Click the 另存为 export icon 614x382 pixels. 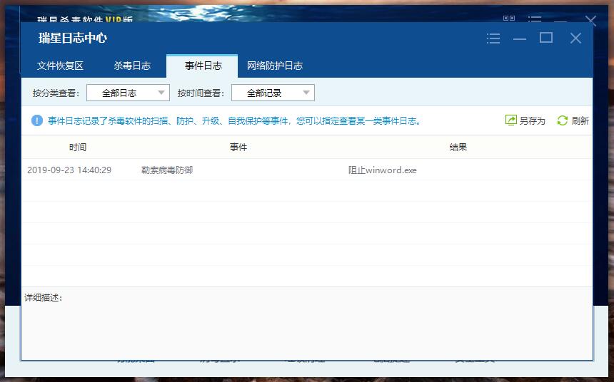pyautogui.click(x=511, y=120)
